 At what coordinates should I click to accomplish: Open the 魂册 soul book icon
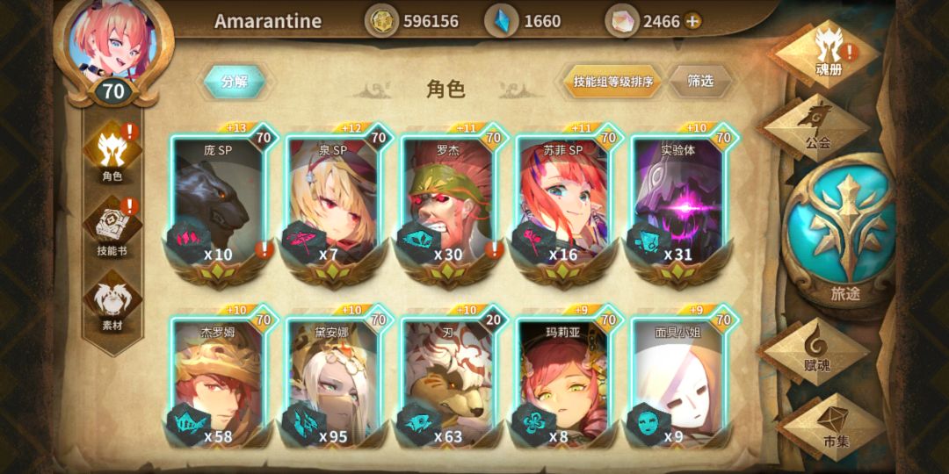click(828, 54)
